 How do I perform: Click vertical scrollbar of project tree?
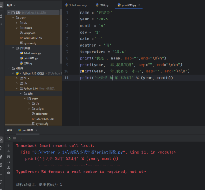click(61, 36)
